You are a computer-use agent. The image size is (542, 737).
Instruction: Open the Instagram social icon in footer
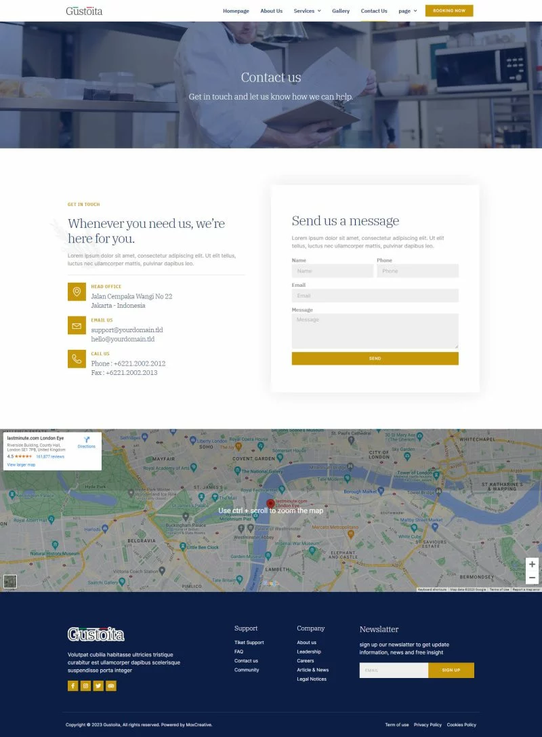(86, 685)
